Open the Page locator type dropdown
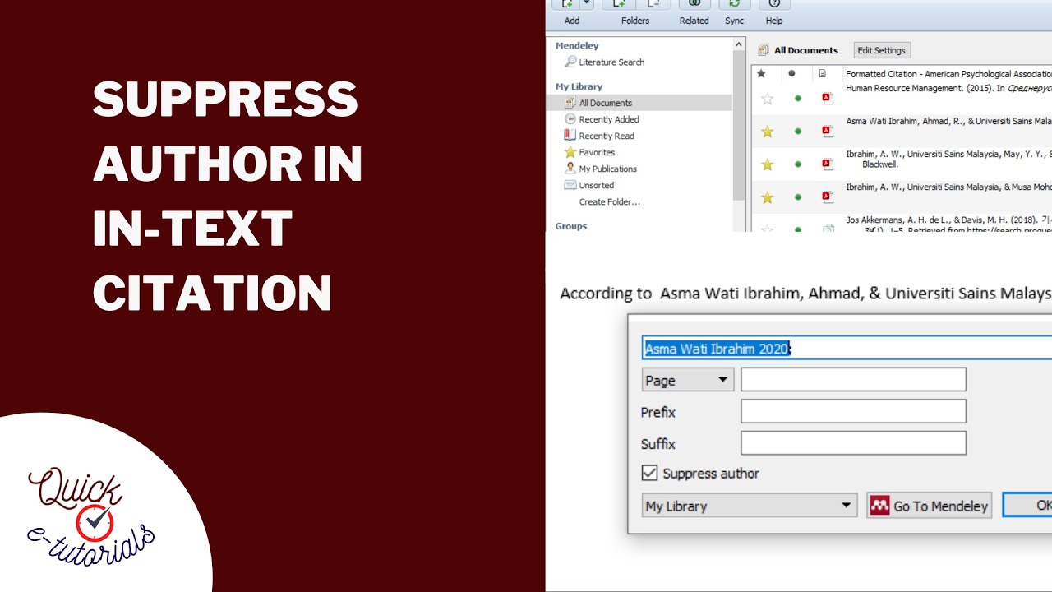This screenshot has width=1052, height=592. [688, 380]
